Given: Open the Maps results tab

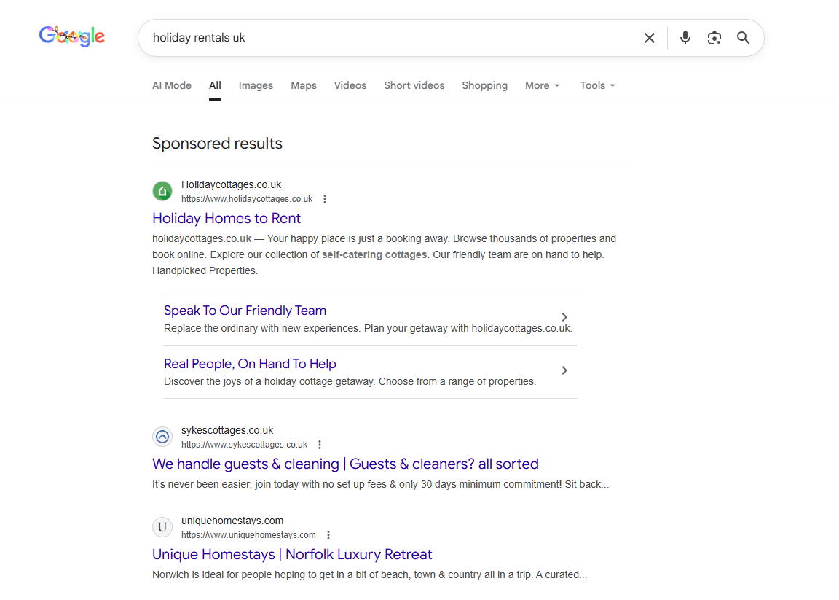Looking at the screenshot, I should (303, 85).
